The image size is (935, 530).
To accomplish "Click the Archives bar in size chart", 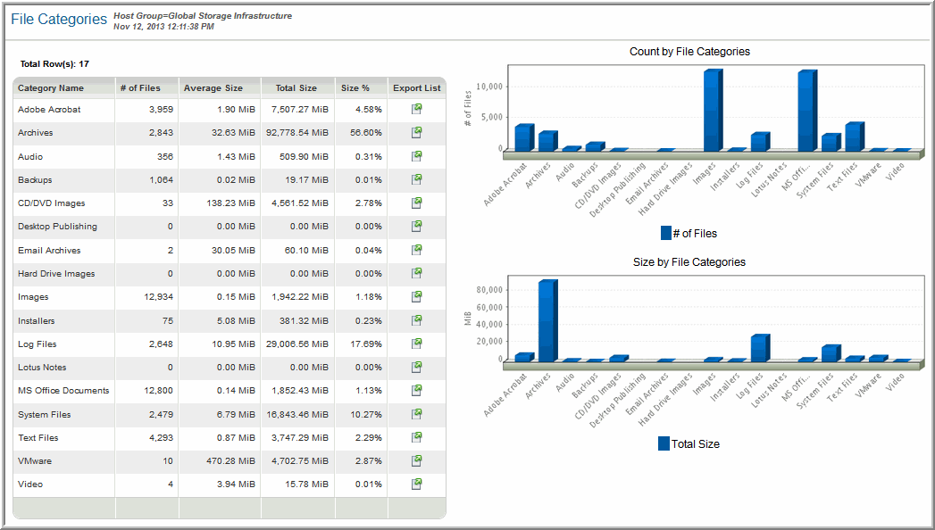I will point(547,321).
